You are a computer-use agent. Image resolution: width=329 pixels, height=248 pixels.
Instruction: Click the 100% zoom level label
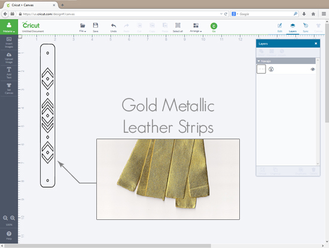pos(9,225)
